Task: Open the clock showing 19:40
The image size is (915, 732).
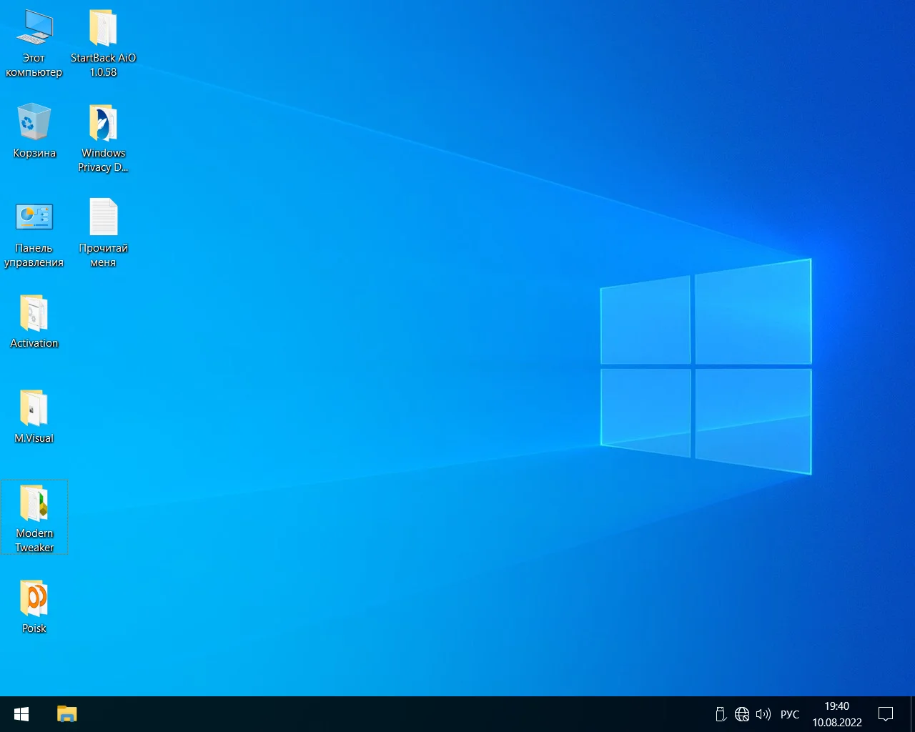Action: click(836, 713)
